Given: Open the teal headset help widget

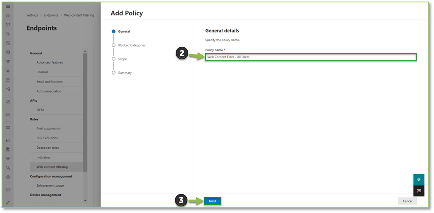Looking at the screenshot, I should tap(418, 180).
